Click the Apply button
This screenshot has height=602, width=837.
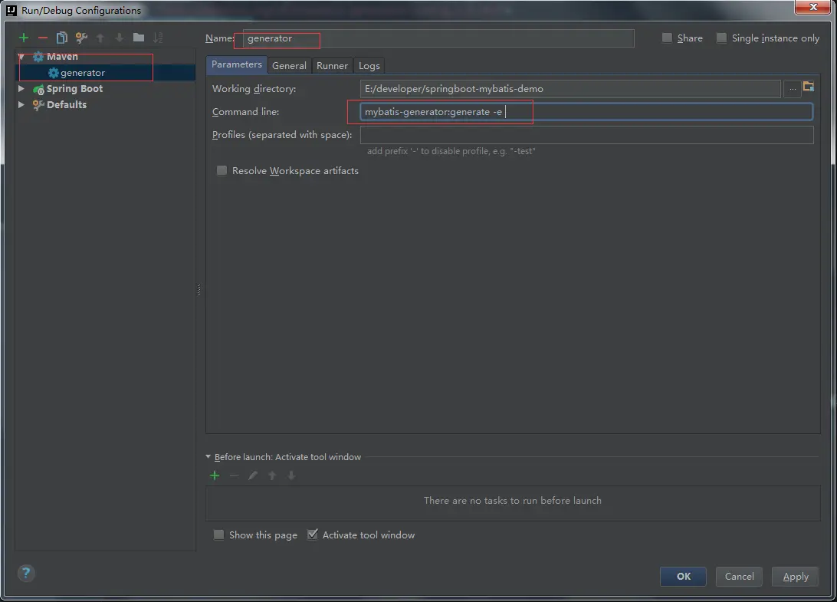(796, 577)
